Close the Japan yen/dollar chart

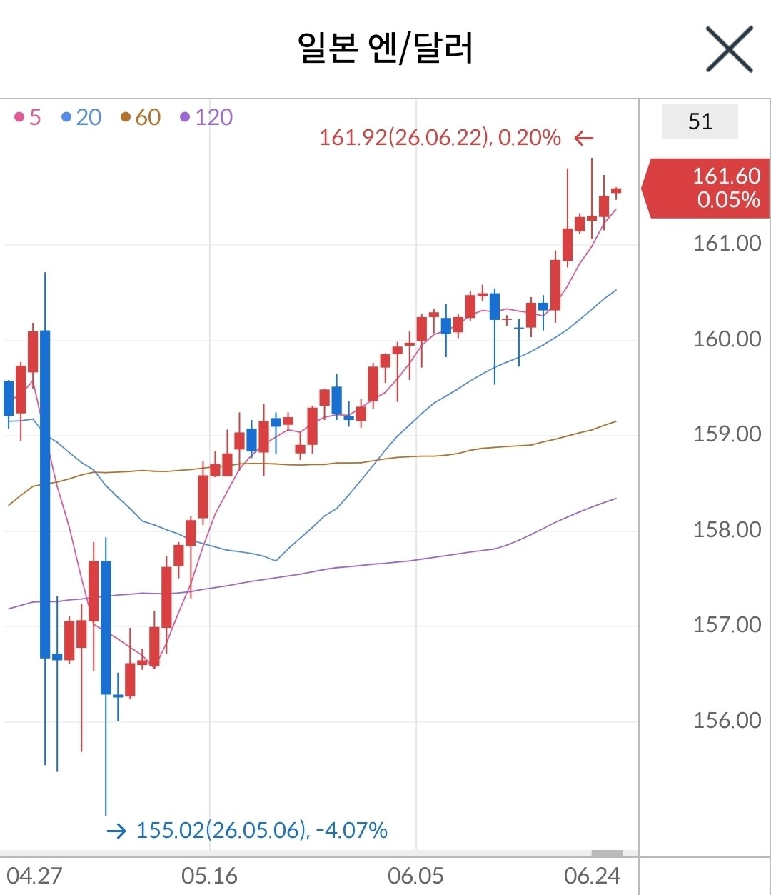click(x=730, y=49)
